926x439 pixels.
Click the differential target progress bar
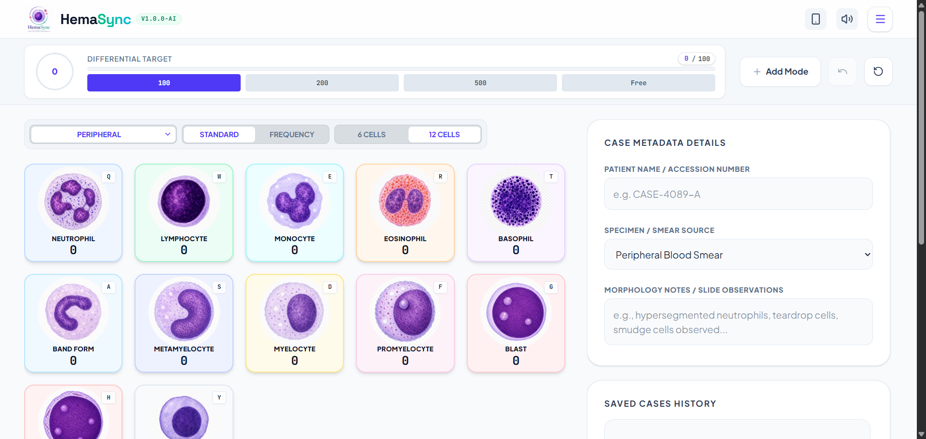401,69
